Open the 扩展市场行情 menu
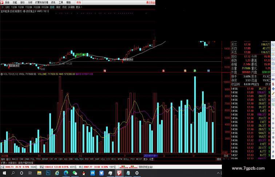This screenshot has width=275, height=177. pos(41,3)
